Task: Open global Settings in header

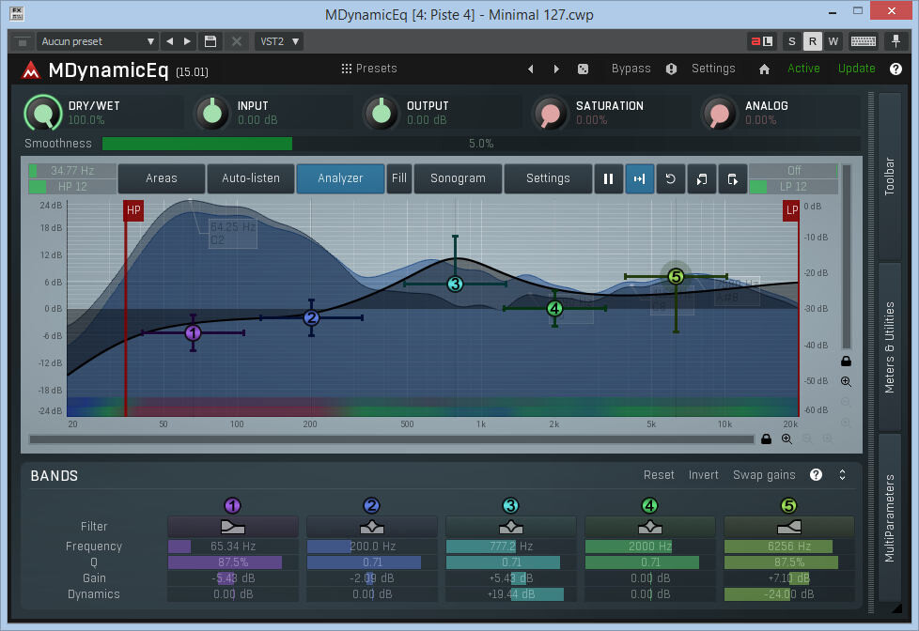Action: pyautogui.click(x=713, y=69)
